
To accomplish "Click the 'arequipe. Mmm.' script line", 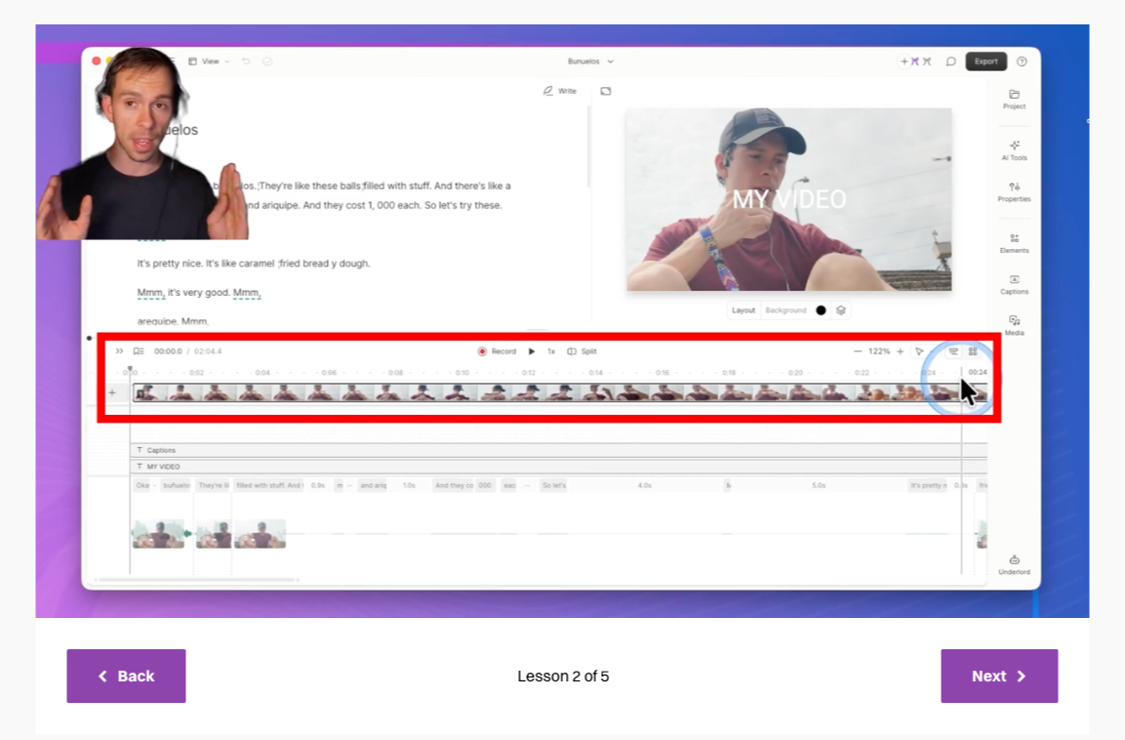I will tap(173, 321).
